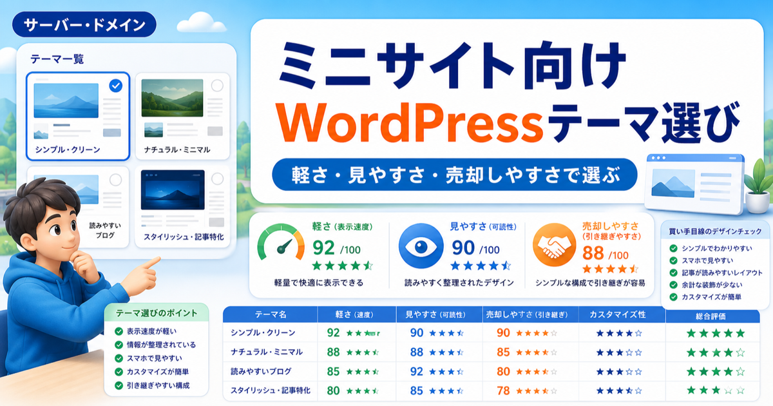Click the テーマ一覧 panel heading

[57, 59]
